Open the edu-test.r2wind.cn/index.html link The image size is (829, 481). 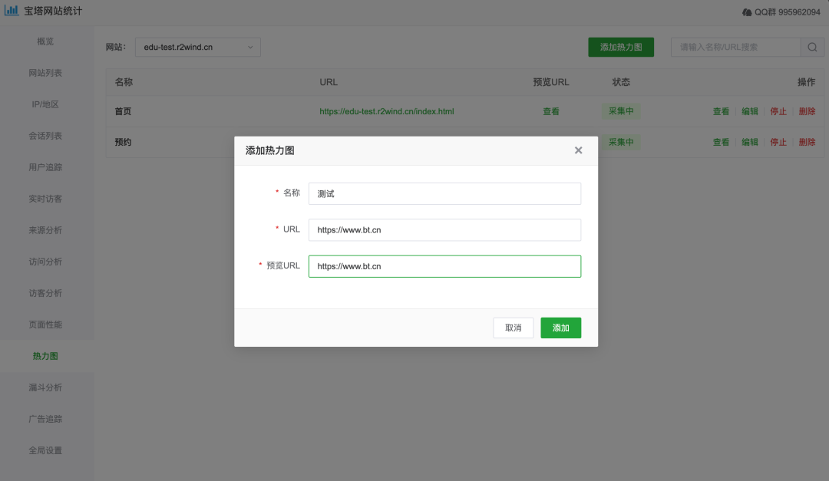(386, 111)
